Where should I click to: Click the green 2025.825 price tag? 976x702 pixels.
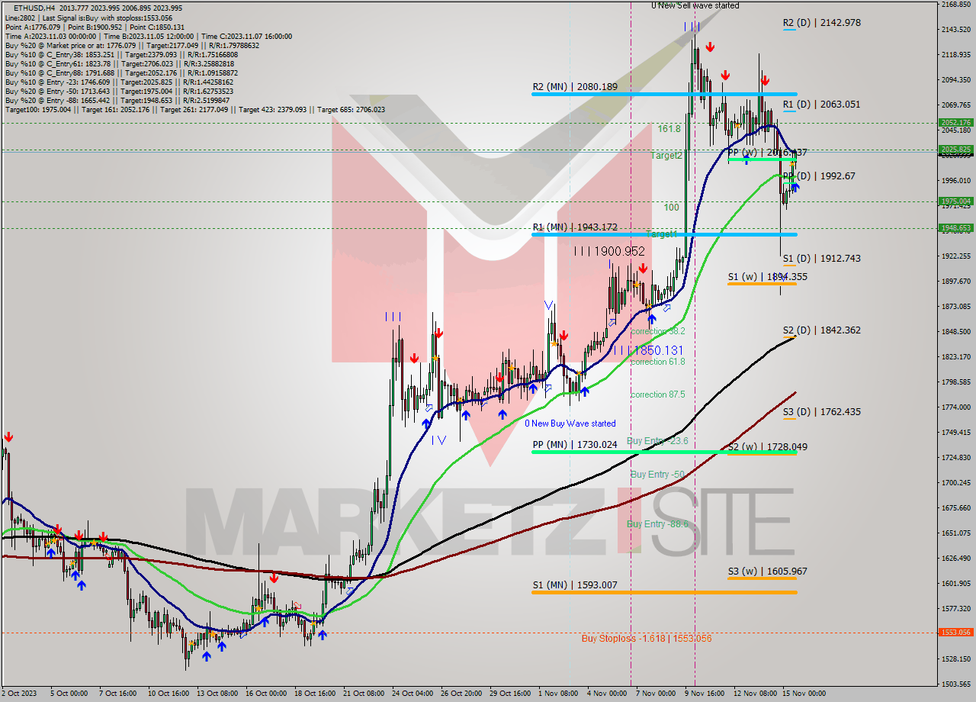click(956, 149)
